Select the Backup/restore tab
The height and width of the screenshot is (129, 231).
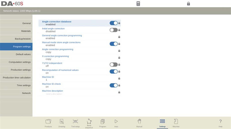pyautogui.click(x=16, y=39)
